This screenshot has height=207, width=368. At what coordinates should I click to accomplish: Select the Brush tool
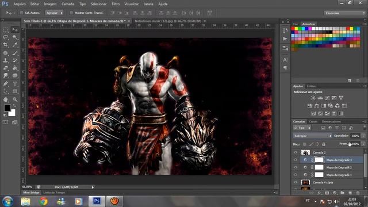[15, 53]
